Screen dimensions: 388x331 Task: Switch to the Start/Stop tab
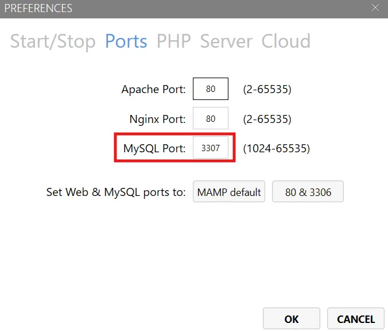point(53,41)
